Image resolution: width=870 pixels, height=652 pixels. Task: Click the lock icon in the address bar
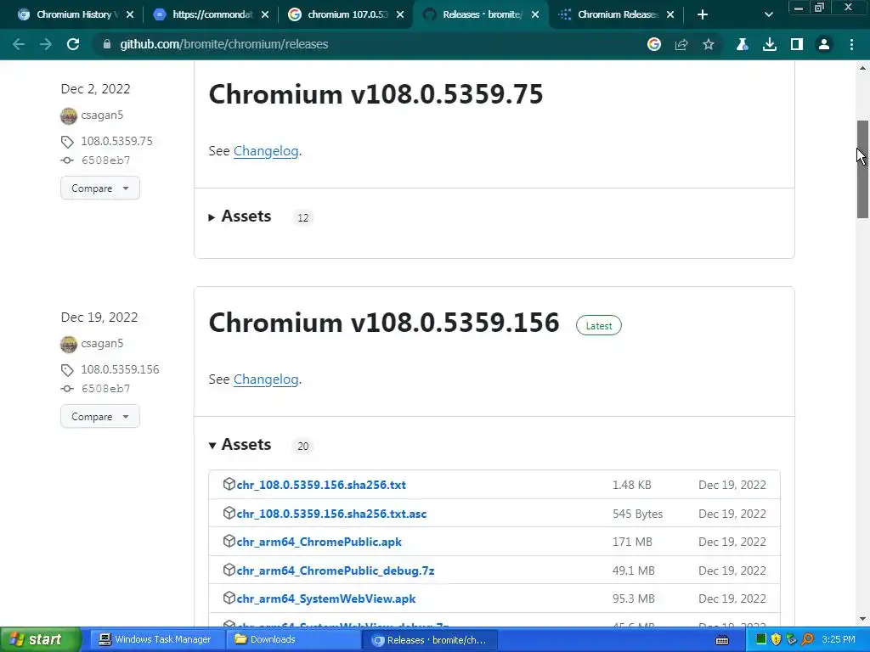(106, 44)
